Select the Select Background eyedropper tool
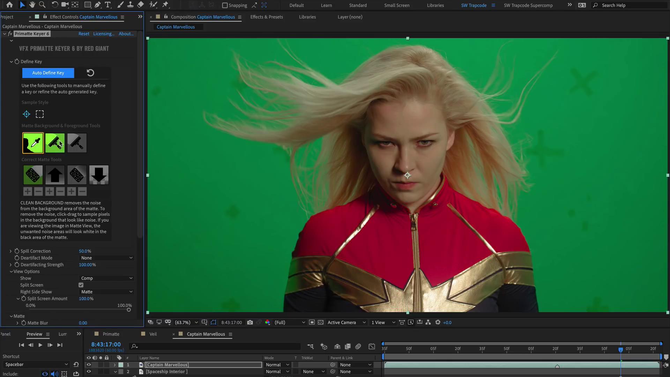Screen dimensions: 670x377 pos(33,143)
